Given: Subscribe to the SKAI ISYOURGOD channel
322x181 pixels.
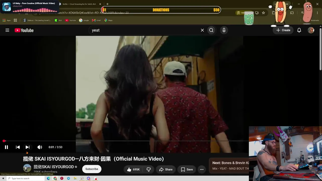Looking at the screenshot, I should pyautogui.click(x=92, y=169).
